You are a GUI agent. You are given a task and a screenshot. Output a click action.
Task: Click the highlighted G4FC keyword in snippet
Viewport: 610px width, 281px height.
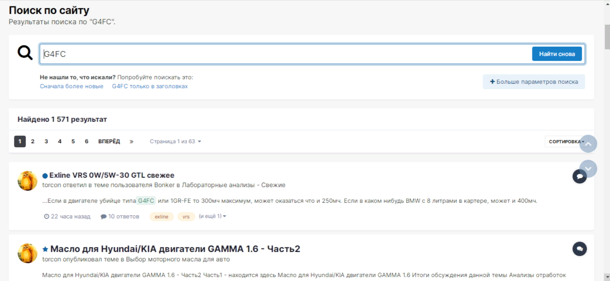146,201
